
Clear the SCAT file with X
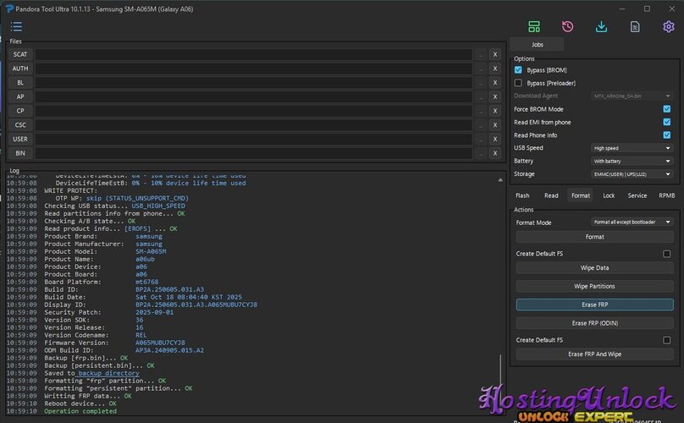[x=494, y=54]
